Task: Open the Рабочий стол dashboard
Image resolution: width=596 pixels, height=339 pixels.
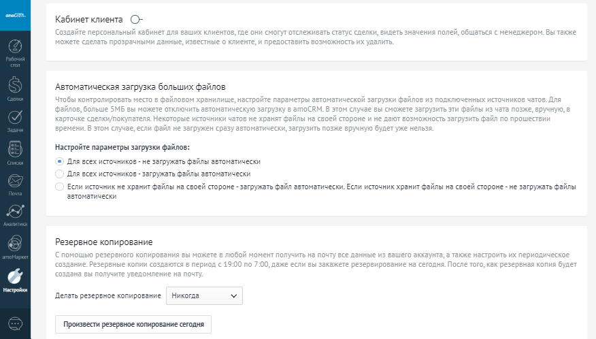Action: coord(15,54)
